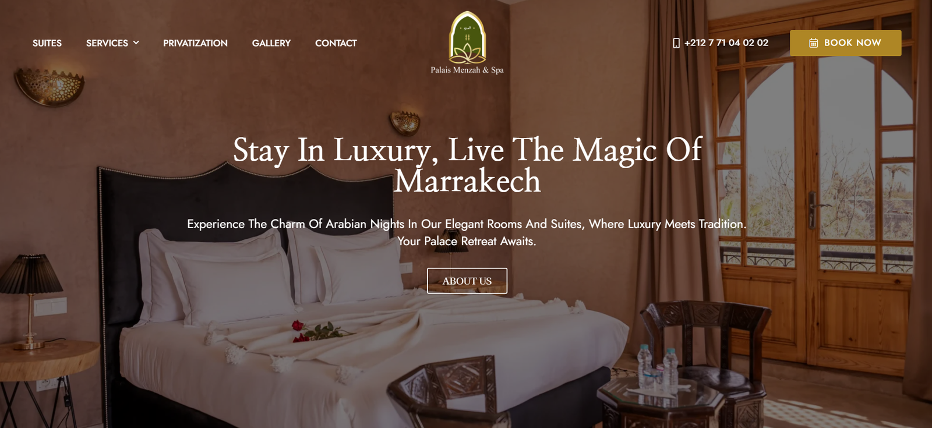Screen dimensions: 932x428
Task: Click the 'Experience The Charm' description paragraph
Action: point(467,232)
